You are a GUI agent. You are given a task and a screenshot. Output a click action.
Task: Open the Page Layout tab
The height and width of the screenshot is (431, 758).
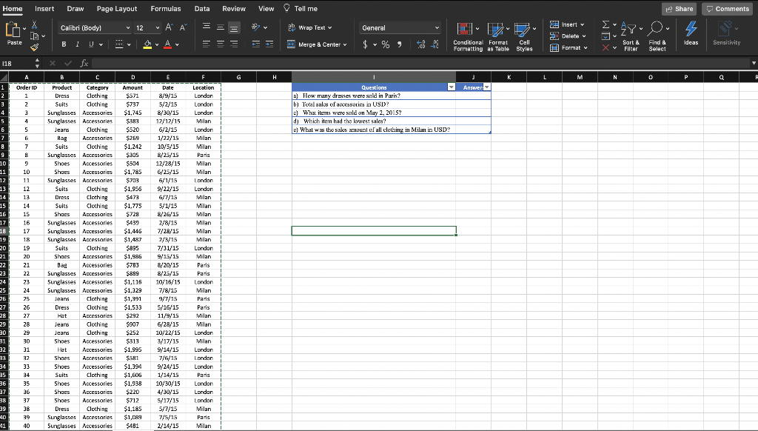[x=116, y=9]
